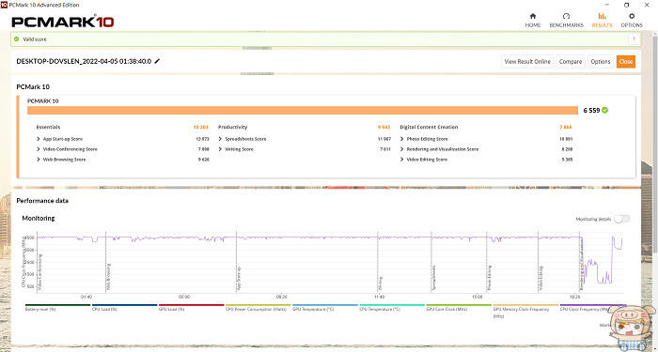
Task: Click the green valid score checkmark icon
Action: click(16, 39)
